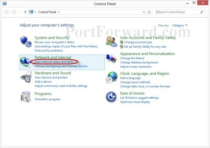Click Appearance and Personalization monitor icon
The image size is (210, 148).
(x=111, y=58)
